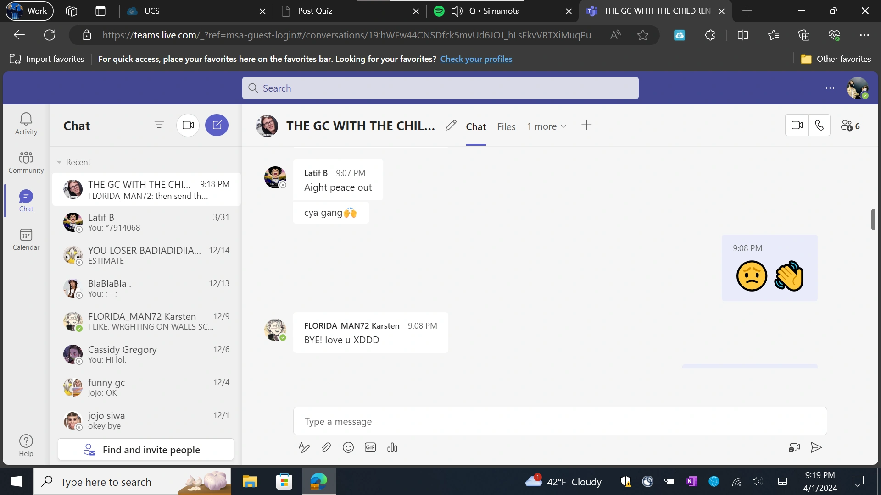Start an audio call
881x495 pixels.
pyautogui.click(x=820, y=125)
